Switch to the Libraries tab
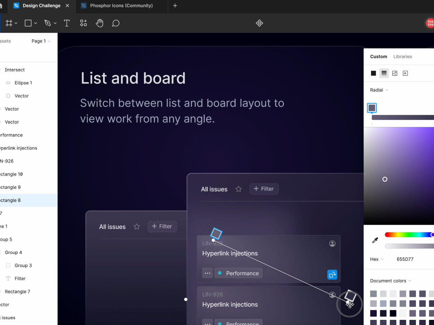Viewport: 434px width, 325px height. pyautogui.click(x=403, y=57)
